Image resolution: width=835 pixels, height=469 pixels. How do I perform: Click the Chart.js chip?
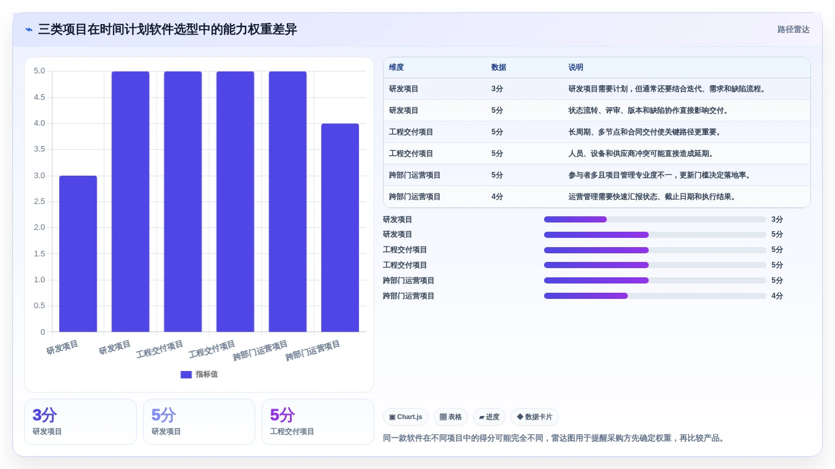[406, 417]
